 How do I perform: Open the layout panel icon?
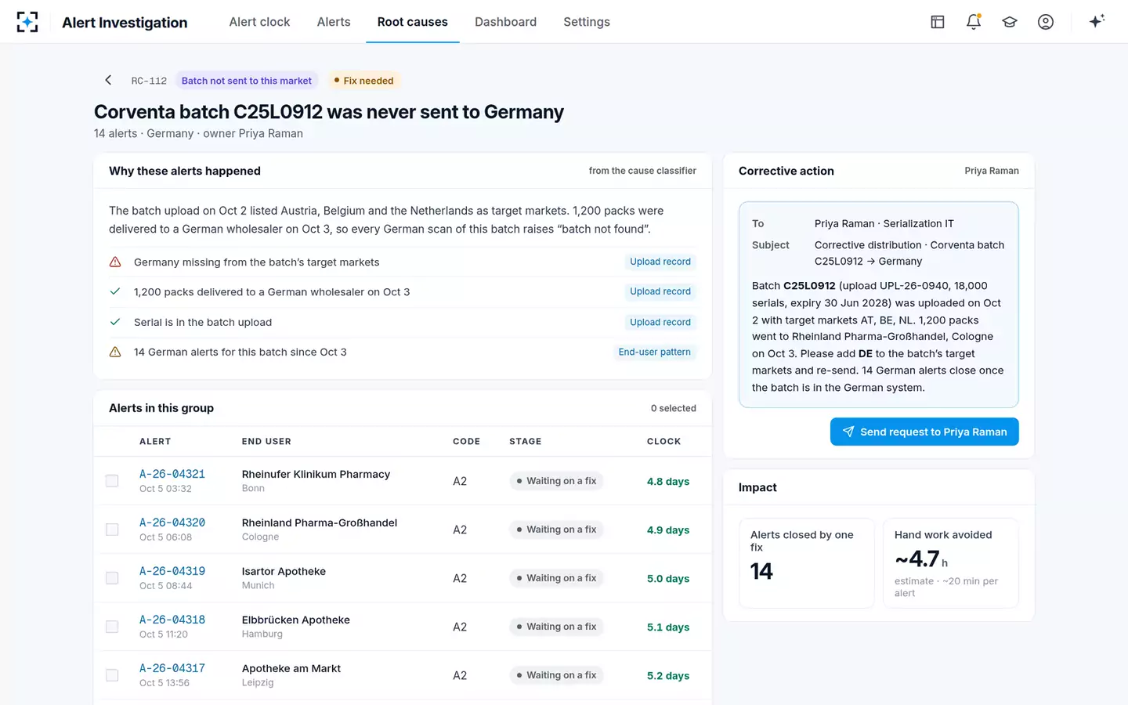(x=938, y=22)
